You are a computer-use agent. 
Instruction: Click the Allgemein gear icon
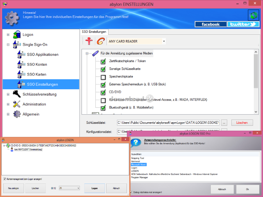coord(17,114)
